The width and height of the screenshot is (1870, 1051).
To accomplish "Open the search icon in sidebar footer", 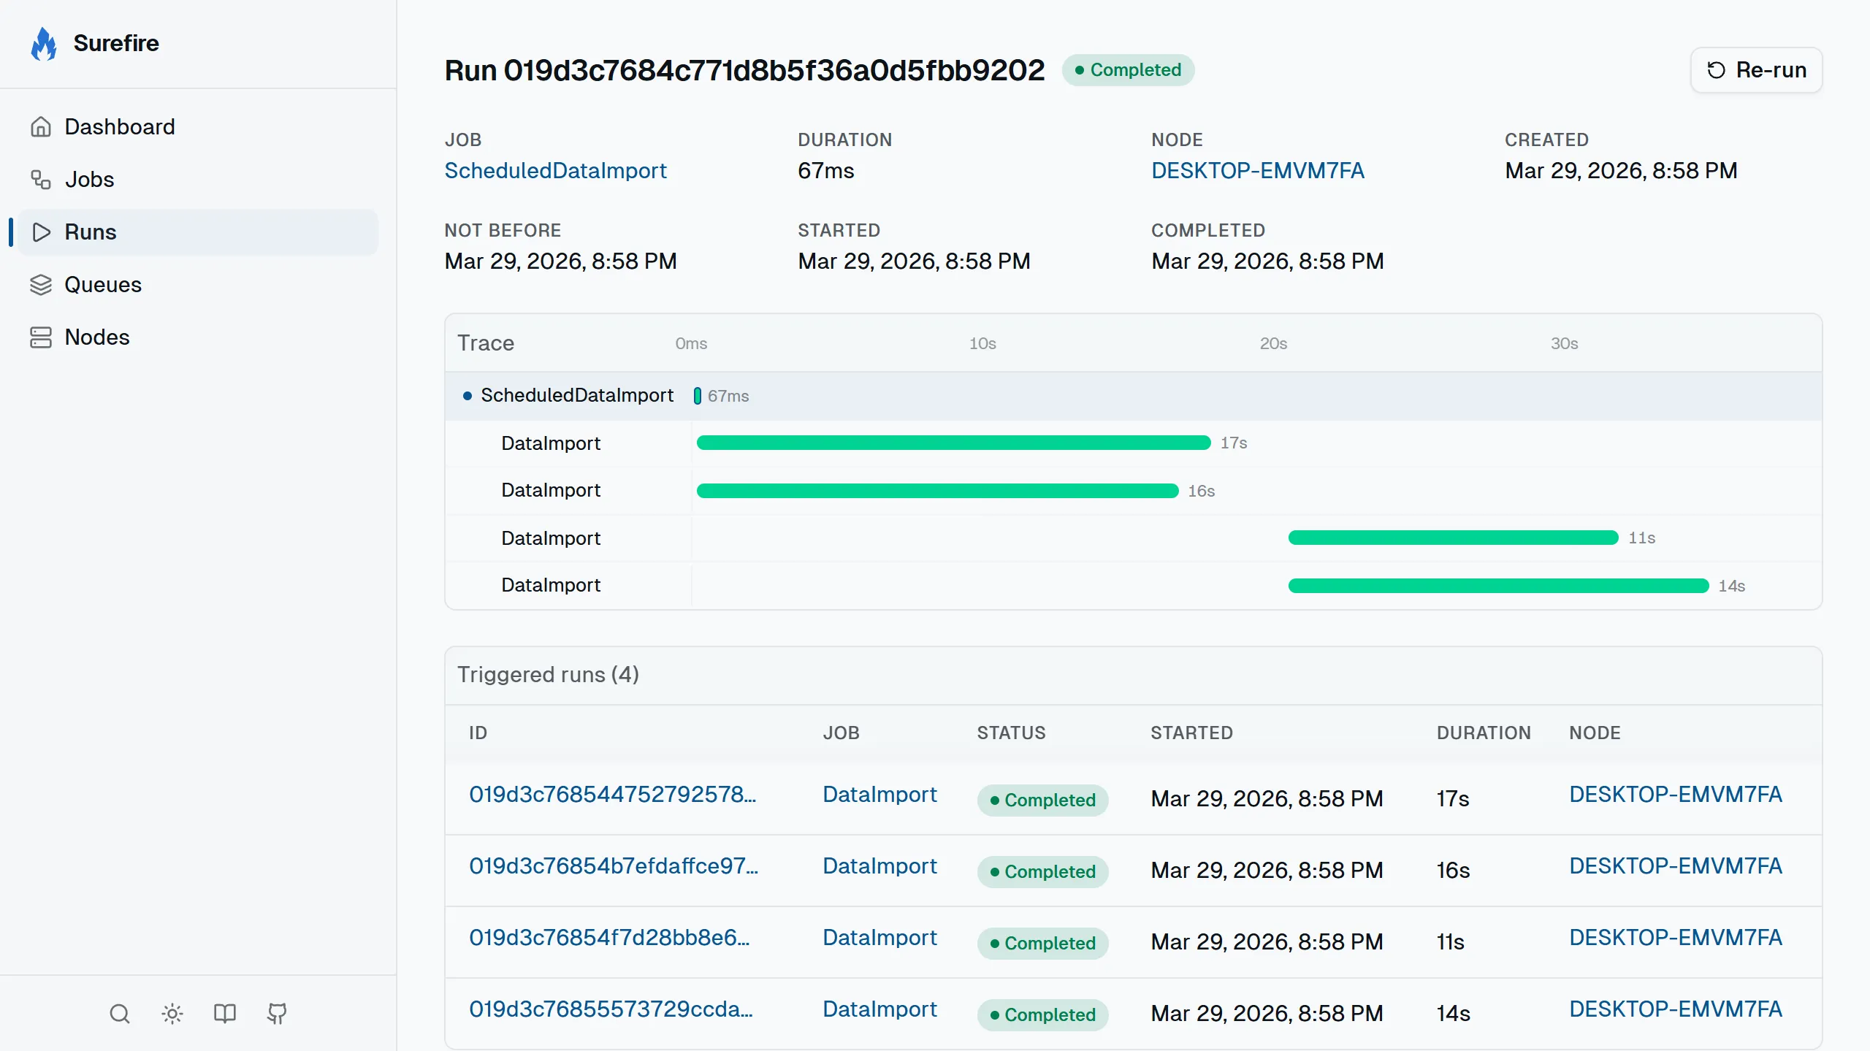I will pyautogui.click(x=120, y=1014).
